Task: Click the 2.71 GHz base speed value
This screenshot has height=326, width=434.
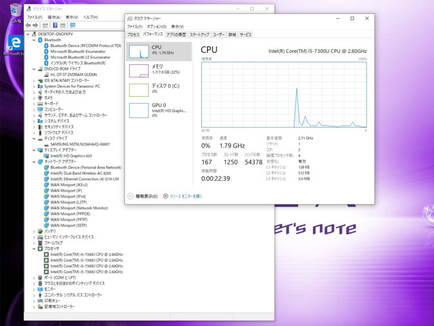Action: (306, 138)
